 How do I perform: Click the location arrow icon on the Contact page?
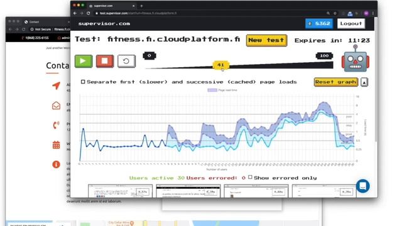pyautogui.click(x=56, y=85)
